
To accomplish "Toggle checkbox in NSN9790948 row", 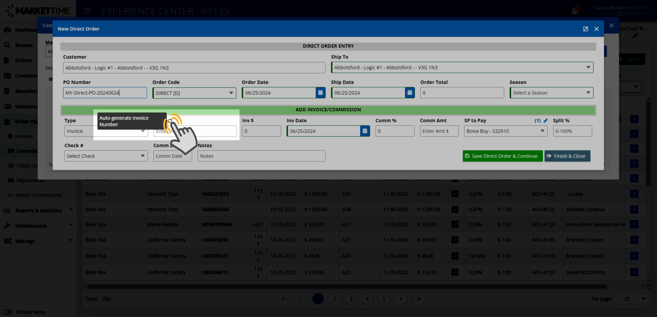I will [455, 224].
